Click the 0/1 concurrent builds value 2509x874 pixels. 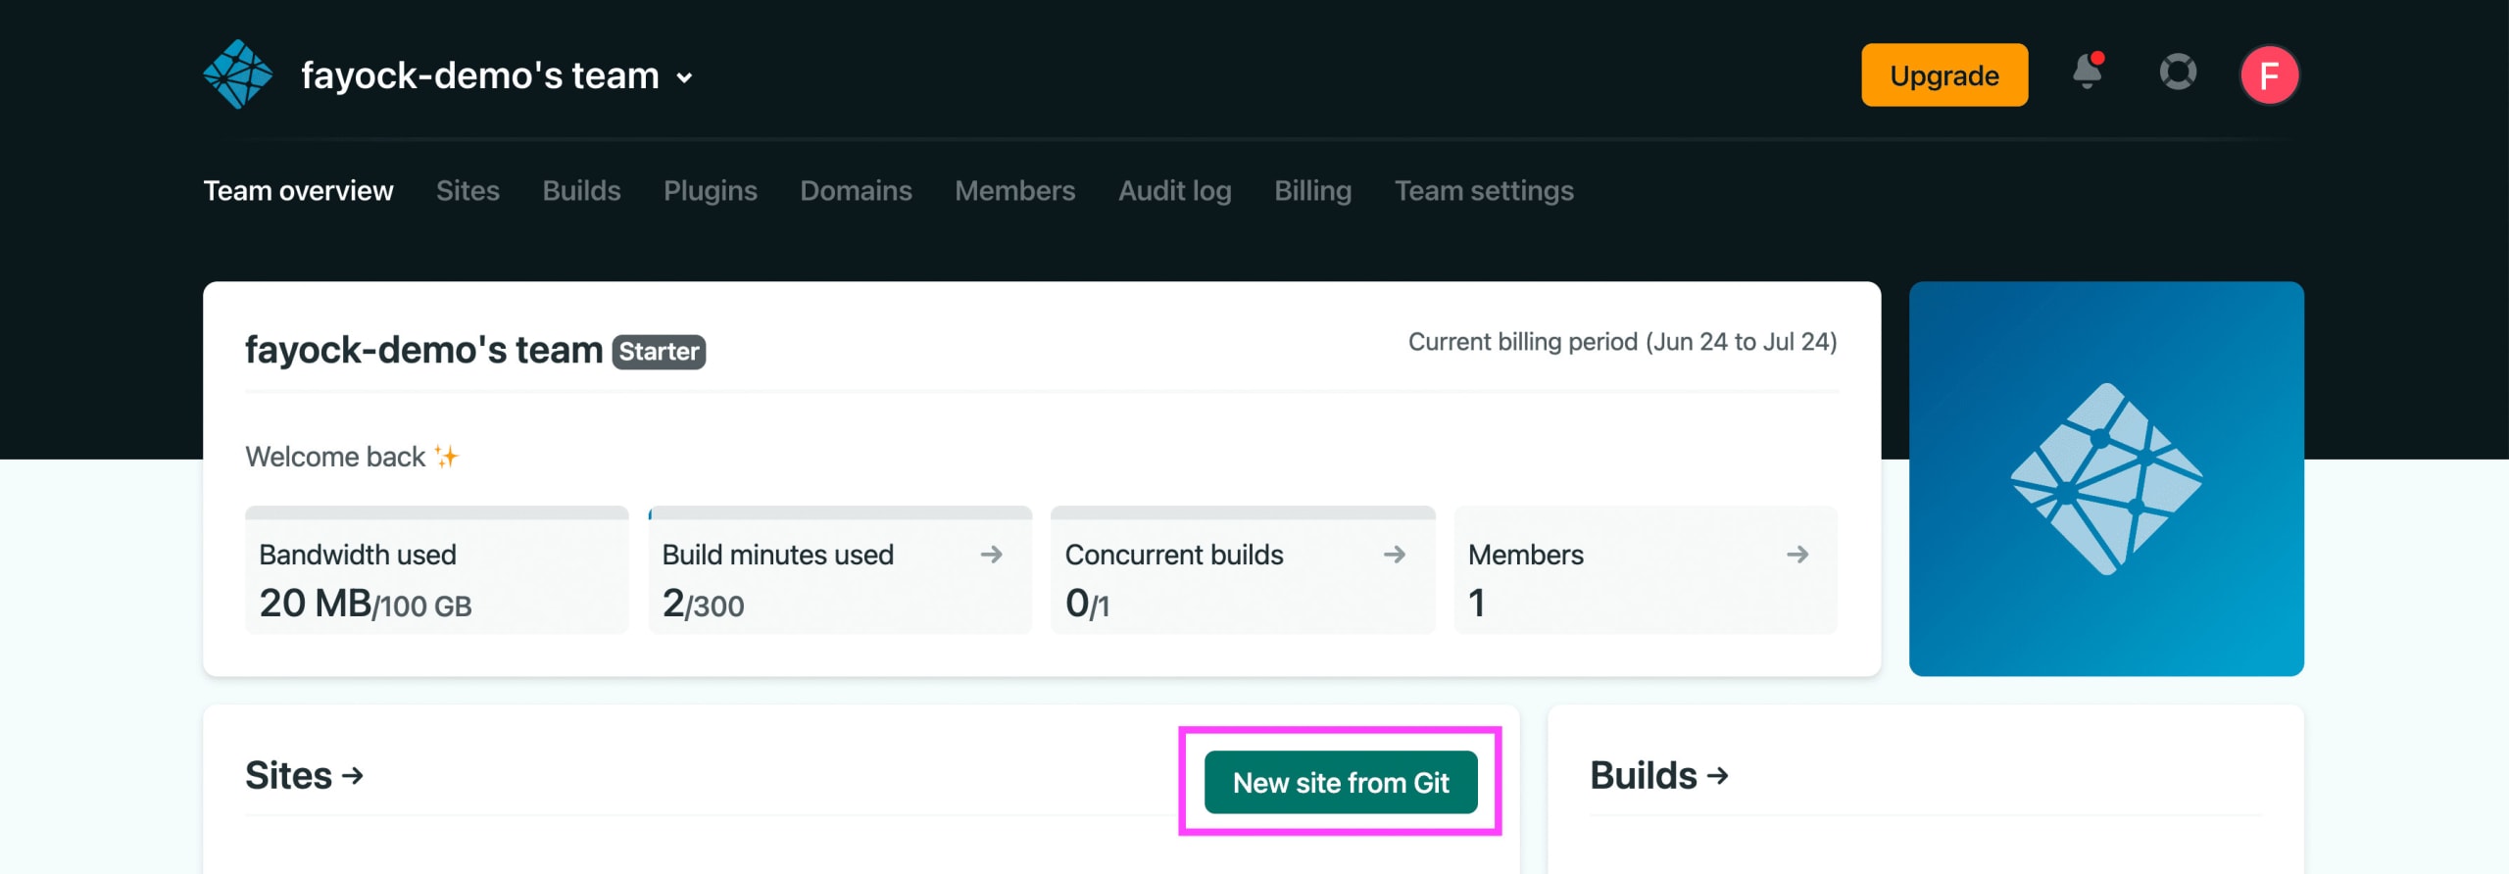pos(1087,604)
